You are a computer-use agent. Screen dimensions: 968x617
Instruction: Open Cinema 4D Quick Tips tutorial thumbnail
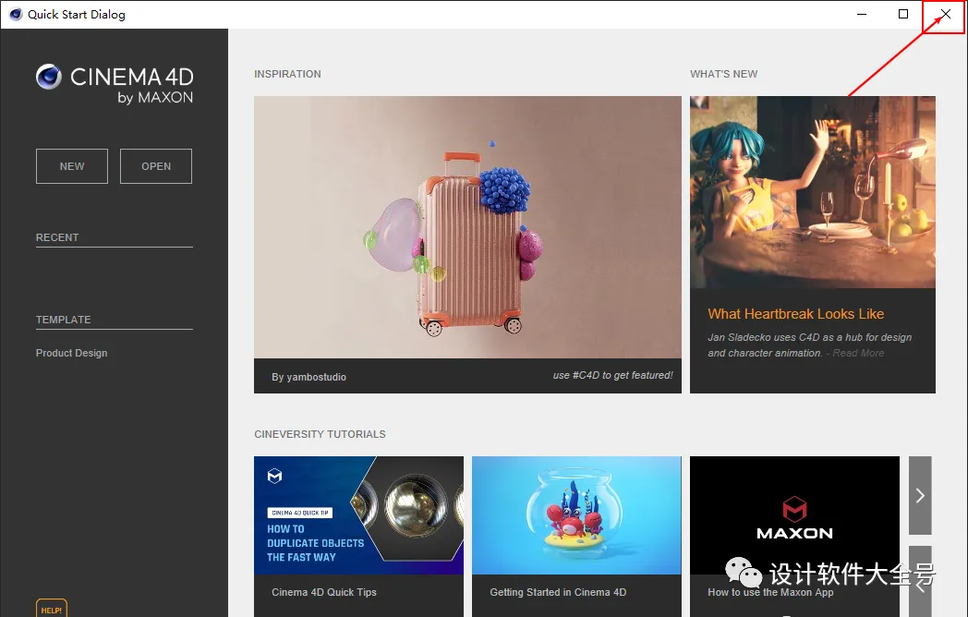tap(358, 515)
